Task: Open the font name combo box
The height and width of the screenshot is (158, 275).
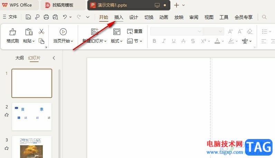Action: pos(177,31)
